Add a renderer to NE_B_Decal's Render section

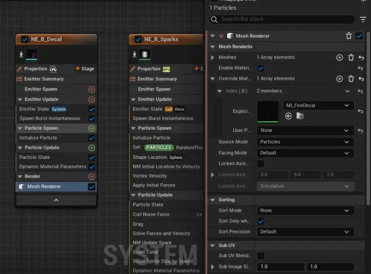(x=92, y=176)
